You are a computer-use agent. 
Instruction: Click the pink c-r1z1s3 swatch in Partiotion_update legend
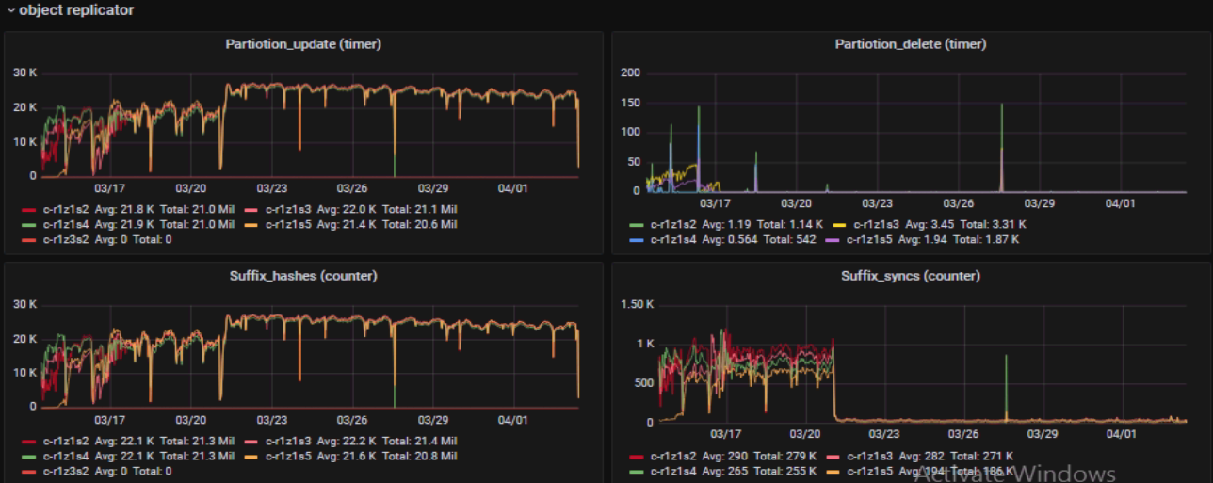(x=251, y=209)
